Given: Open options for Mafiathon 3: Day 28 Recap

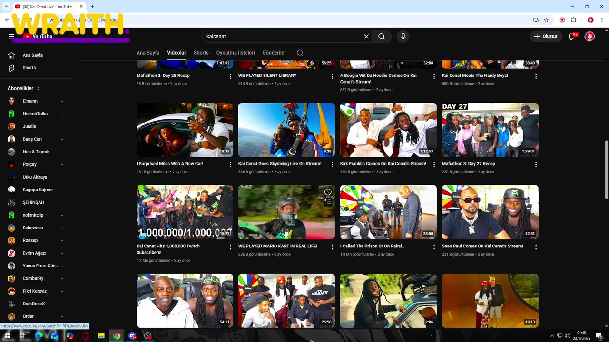Looking at the screenshot, I should click(x=230, y=76).
